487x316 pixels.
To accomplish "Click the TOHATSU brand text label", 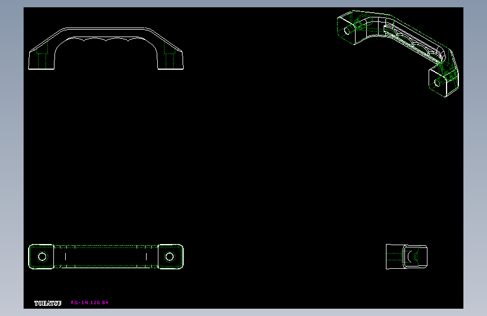I will 48,303.
